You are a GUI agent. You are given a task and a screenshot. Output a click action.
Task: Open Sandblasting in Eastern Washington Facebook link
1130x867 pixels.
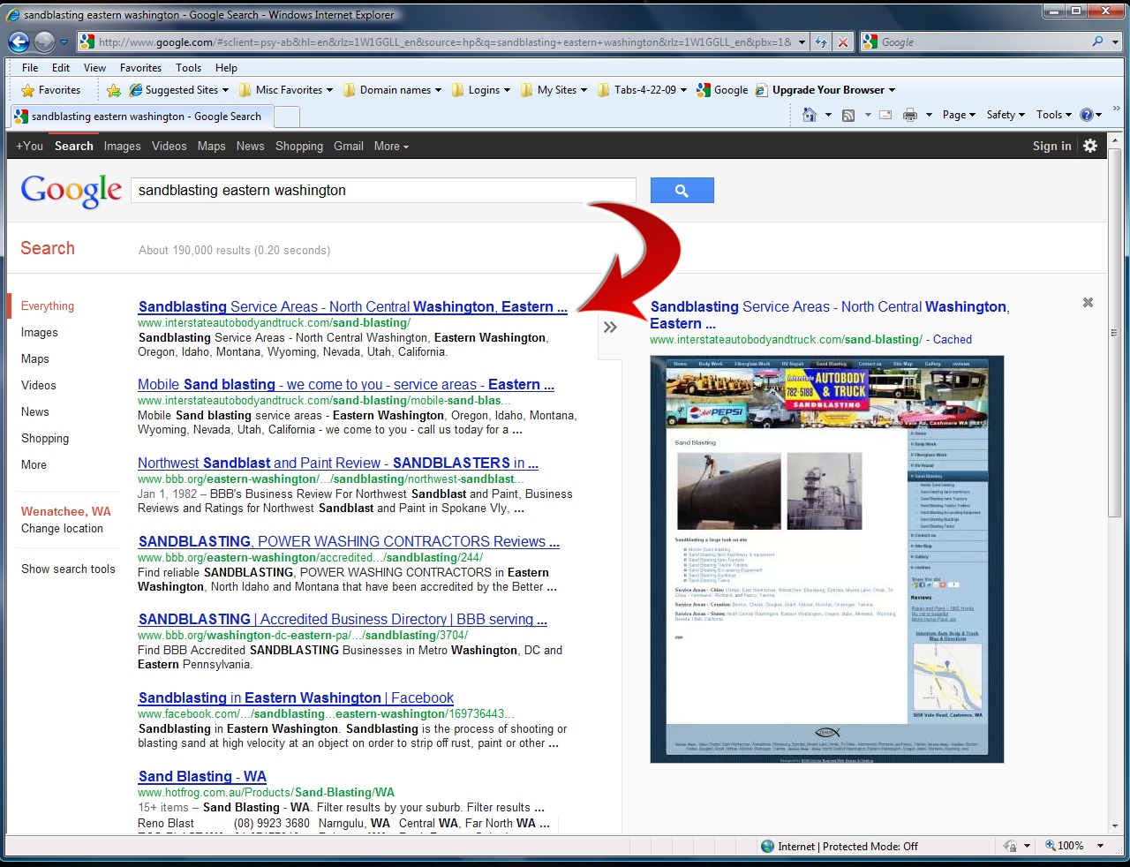(296, 697)
